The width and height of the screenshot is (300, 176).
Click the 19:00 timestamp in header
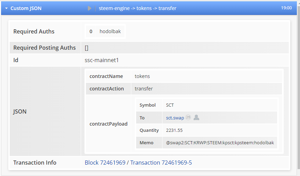pos(286,8)
